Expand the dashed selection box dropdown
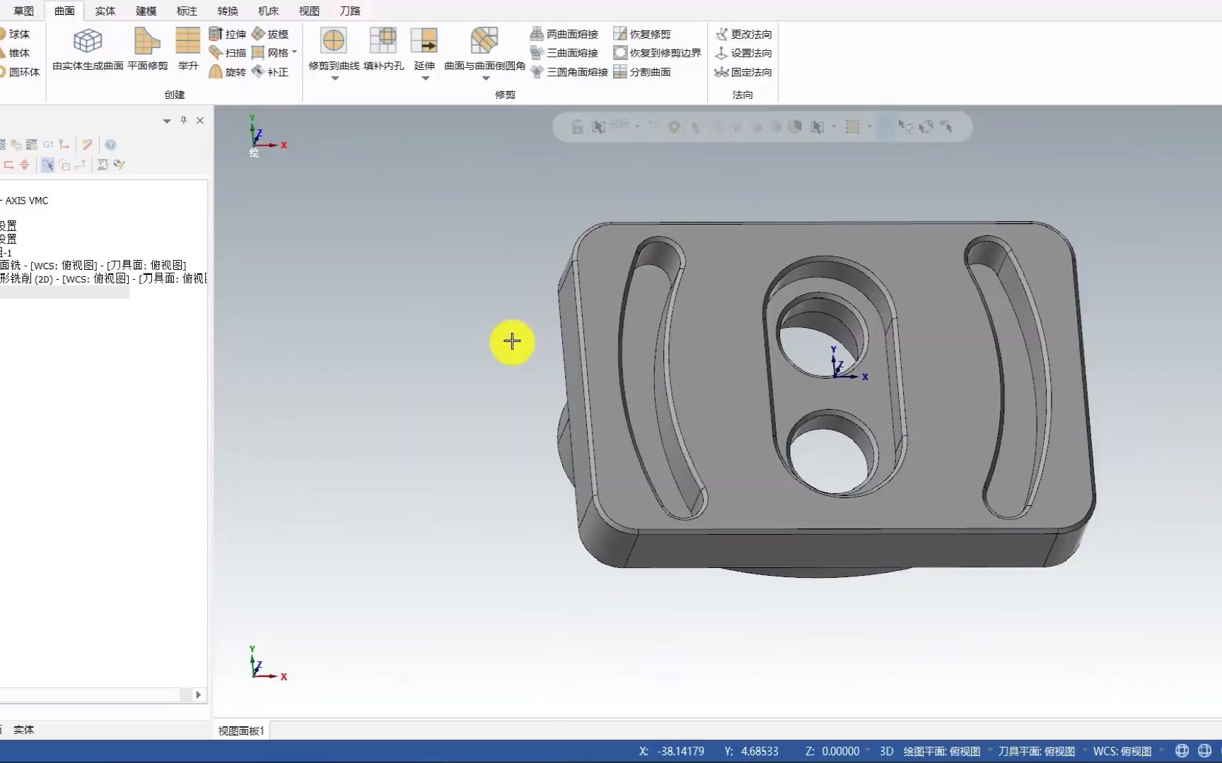This screenshot has height=763, width=1222. click(x=870, y=127)
